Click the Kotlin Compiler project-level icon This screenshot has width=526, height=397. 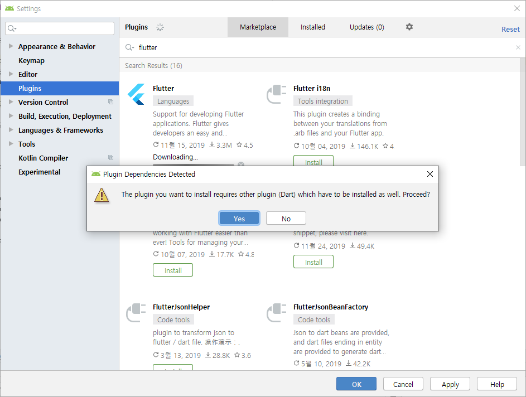pos(110,158)
